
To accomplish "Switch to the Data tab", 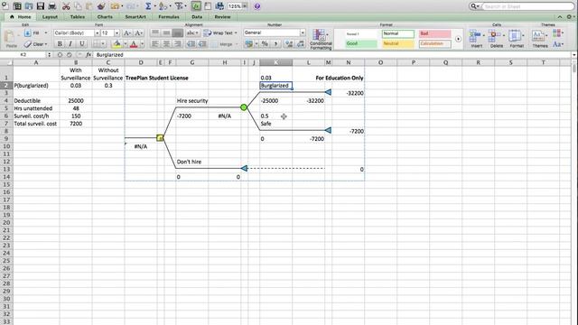I will (197, 17).
